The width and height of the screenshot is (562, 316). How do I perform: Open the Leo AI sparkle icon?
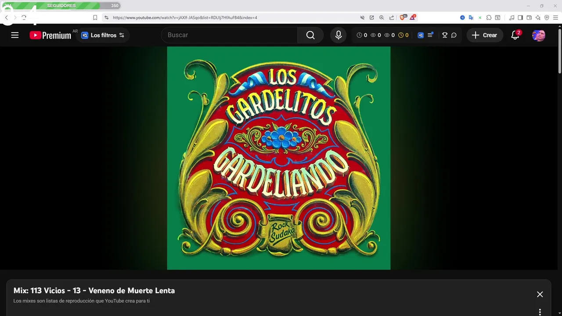coord(538,18)
